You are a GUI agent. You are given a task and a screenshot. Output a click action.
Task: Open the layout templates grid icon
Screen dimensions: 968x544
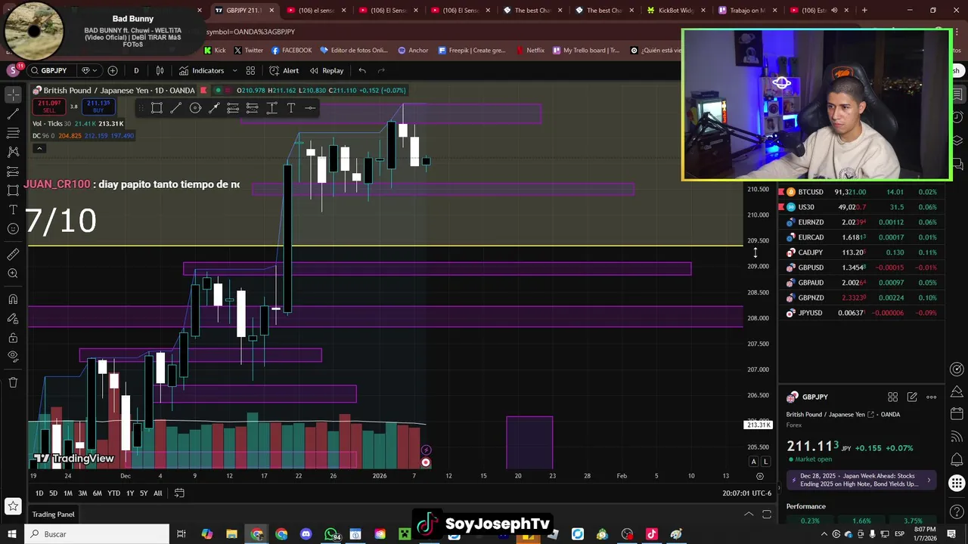click(x=250, y=70)
